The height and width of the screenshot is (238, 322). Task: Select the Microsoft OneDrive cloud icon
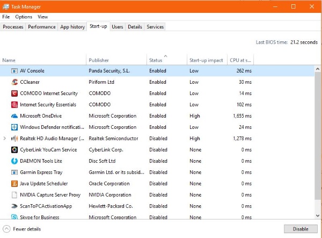pyautogui.click(x=14, y=116)
